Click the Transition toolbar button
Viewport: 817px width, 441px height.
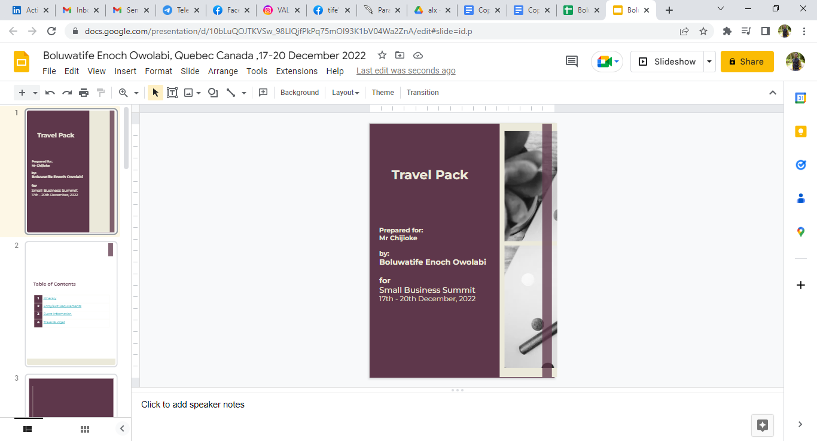(x=423, y=93)
